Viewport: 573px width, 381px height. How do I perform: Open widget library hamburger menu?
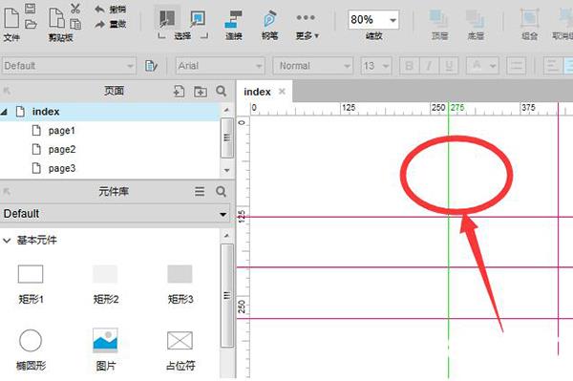pyautogui.click(x=200, y=191)
